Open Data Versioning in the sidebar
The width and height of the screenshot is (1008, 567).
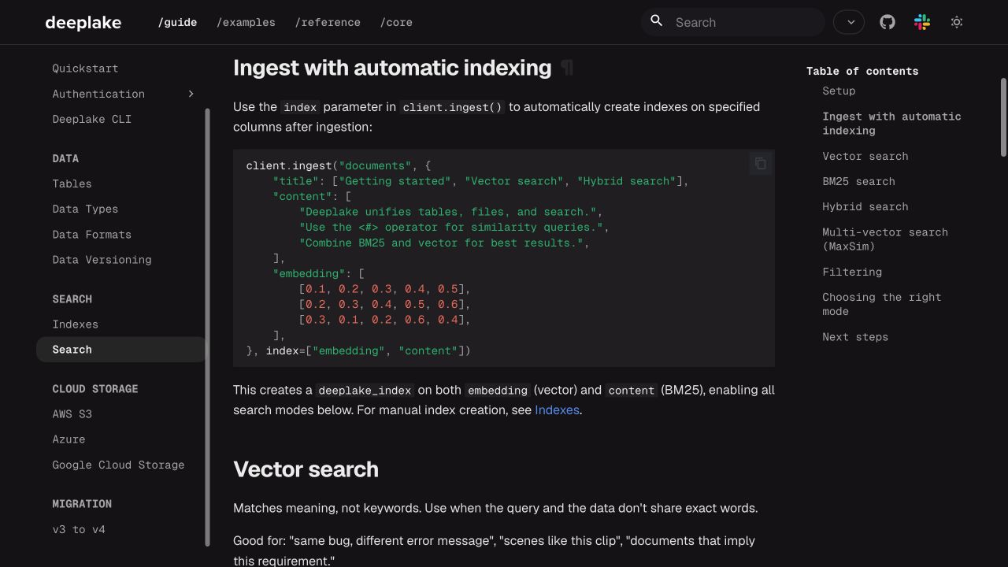click(102, 260)
